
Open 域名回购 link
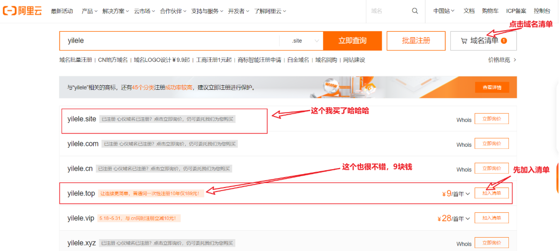point(326,60)
